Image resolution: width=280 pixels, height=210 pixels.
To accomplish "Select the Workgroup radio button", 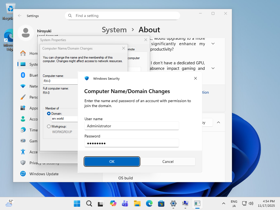I will pyautogui.click(x=49, y=126).
